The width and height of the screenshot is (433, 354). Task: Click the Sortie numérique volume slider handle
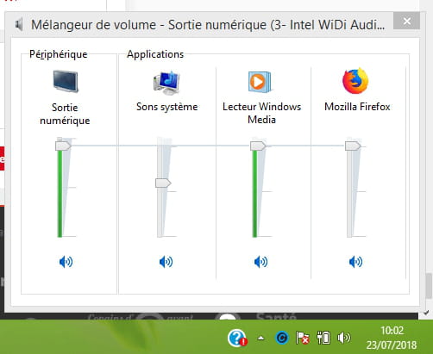pos(63,146)
